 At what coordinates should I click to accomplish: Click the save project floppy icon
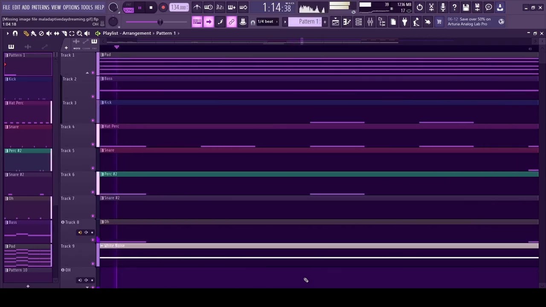pos(466,7)
